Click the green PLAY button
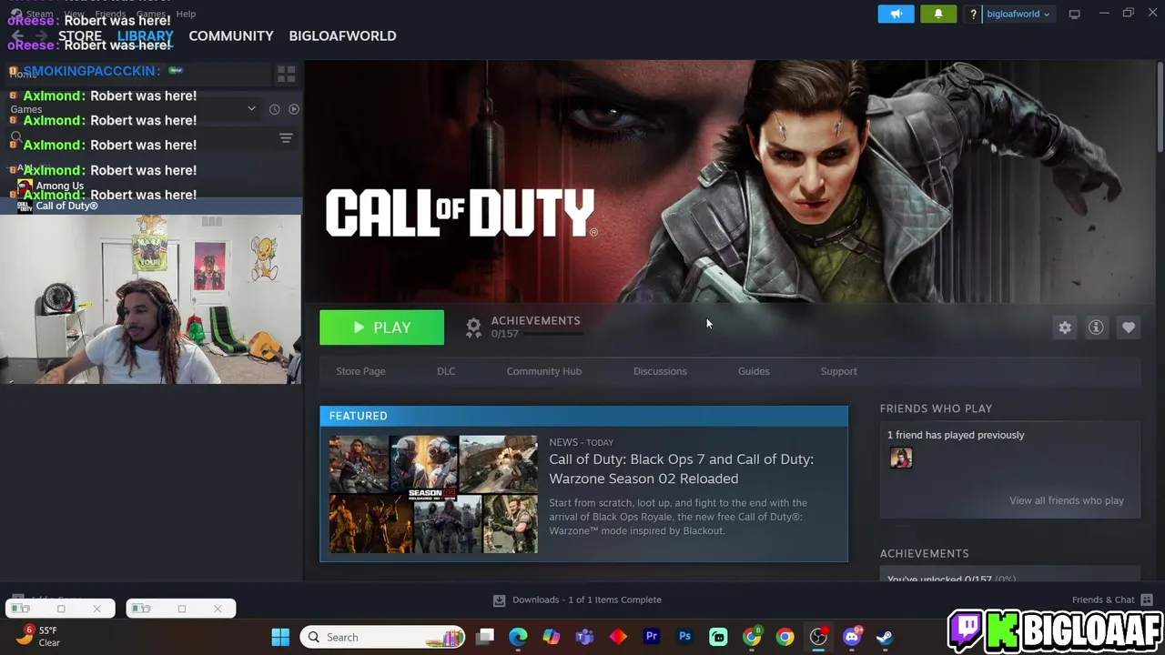 [381, 327]
